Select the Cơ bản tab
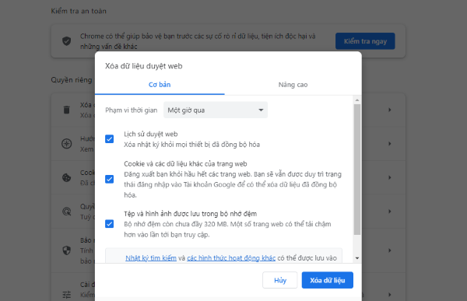Screen dimensions: 467x301 tap(160, 85)
